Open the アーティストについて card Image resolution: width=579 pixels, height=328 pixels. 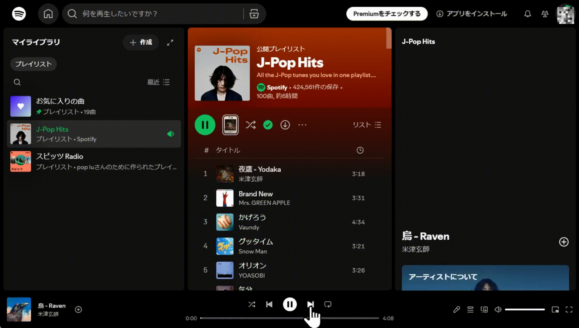[485, 278]
